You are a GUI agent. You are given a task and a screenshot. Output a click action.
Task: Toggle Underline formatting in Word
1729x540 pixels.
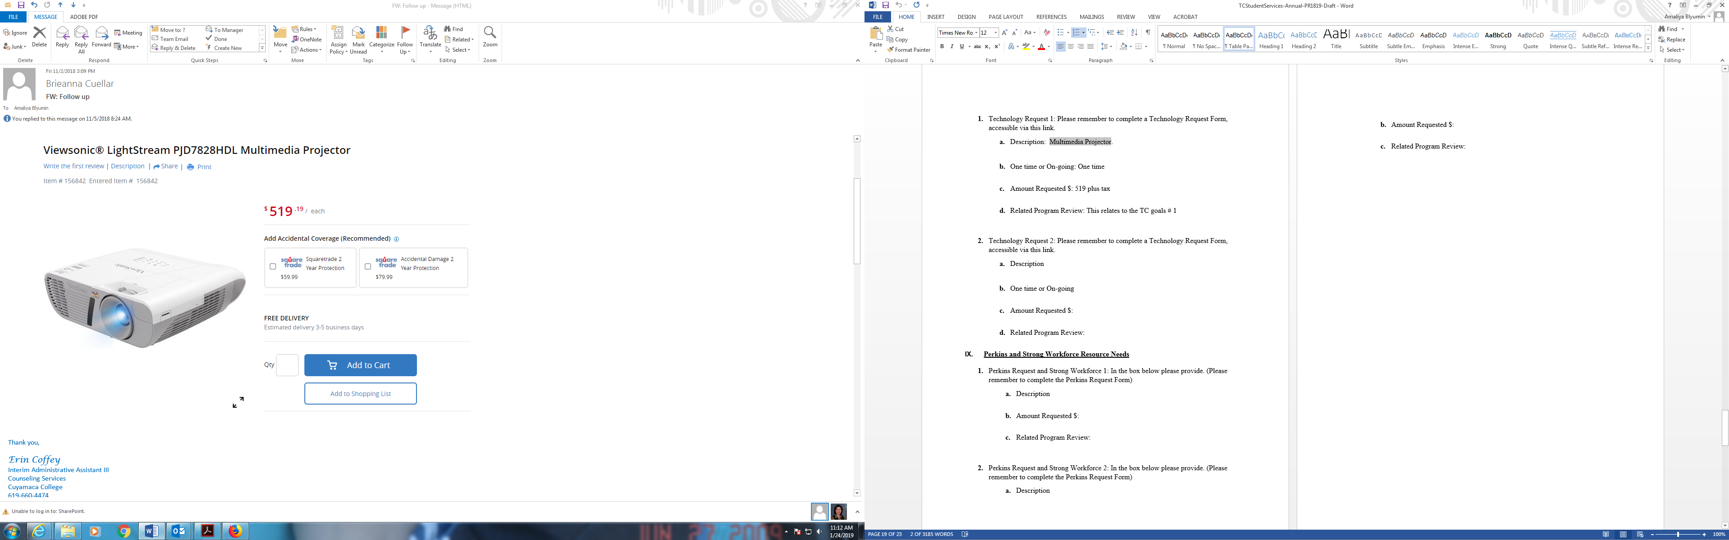pyautogui.click(x=961, y=47)
